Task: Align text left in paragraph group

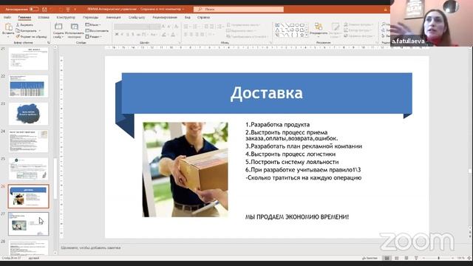Action: click(x=186, y=35)
